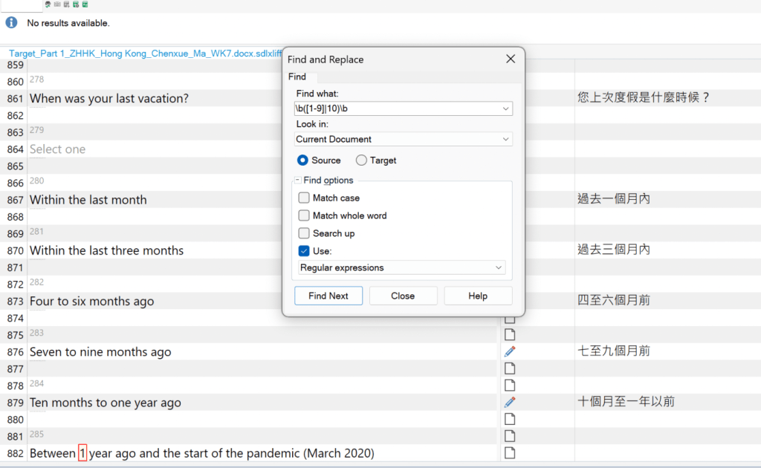
Task: Enable the Search up option
Action: [x=304, y=234]
